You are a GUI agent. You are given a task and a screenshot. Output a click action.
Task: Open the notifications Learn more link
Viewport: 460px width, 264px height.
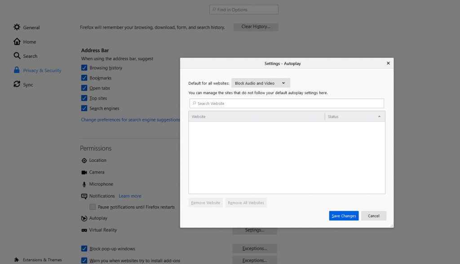(130, 196)
